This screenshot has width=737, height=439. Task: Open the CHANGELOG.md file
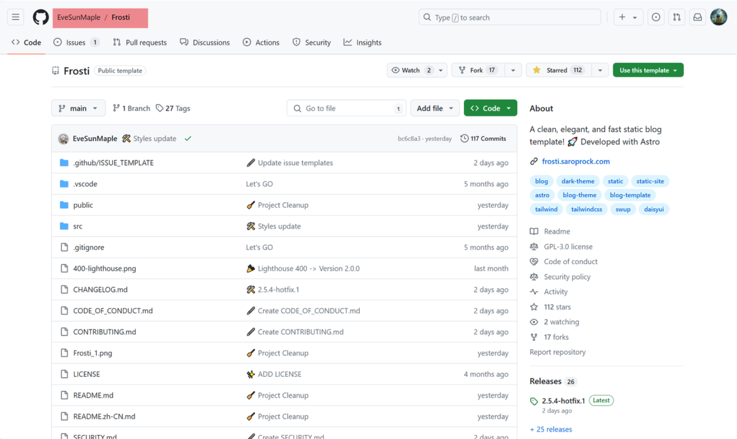pyautogui.click(x=101, y=289)
